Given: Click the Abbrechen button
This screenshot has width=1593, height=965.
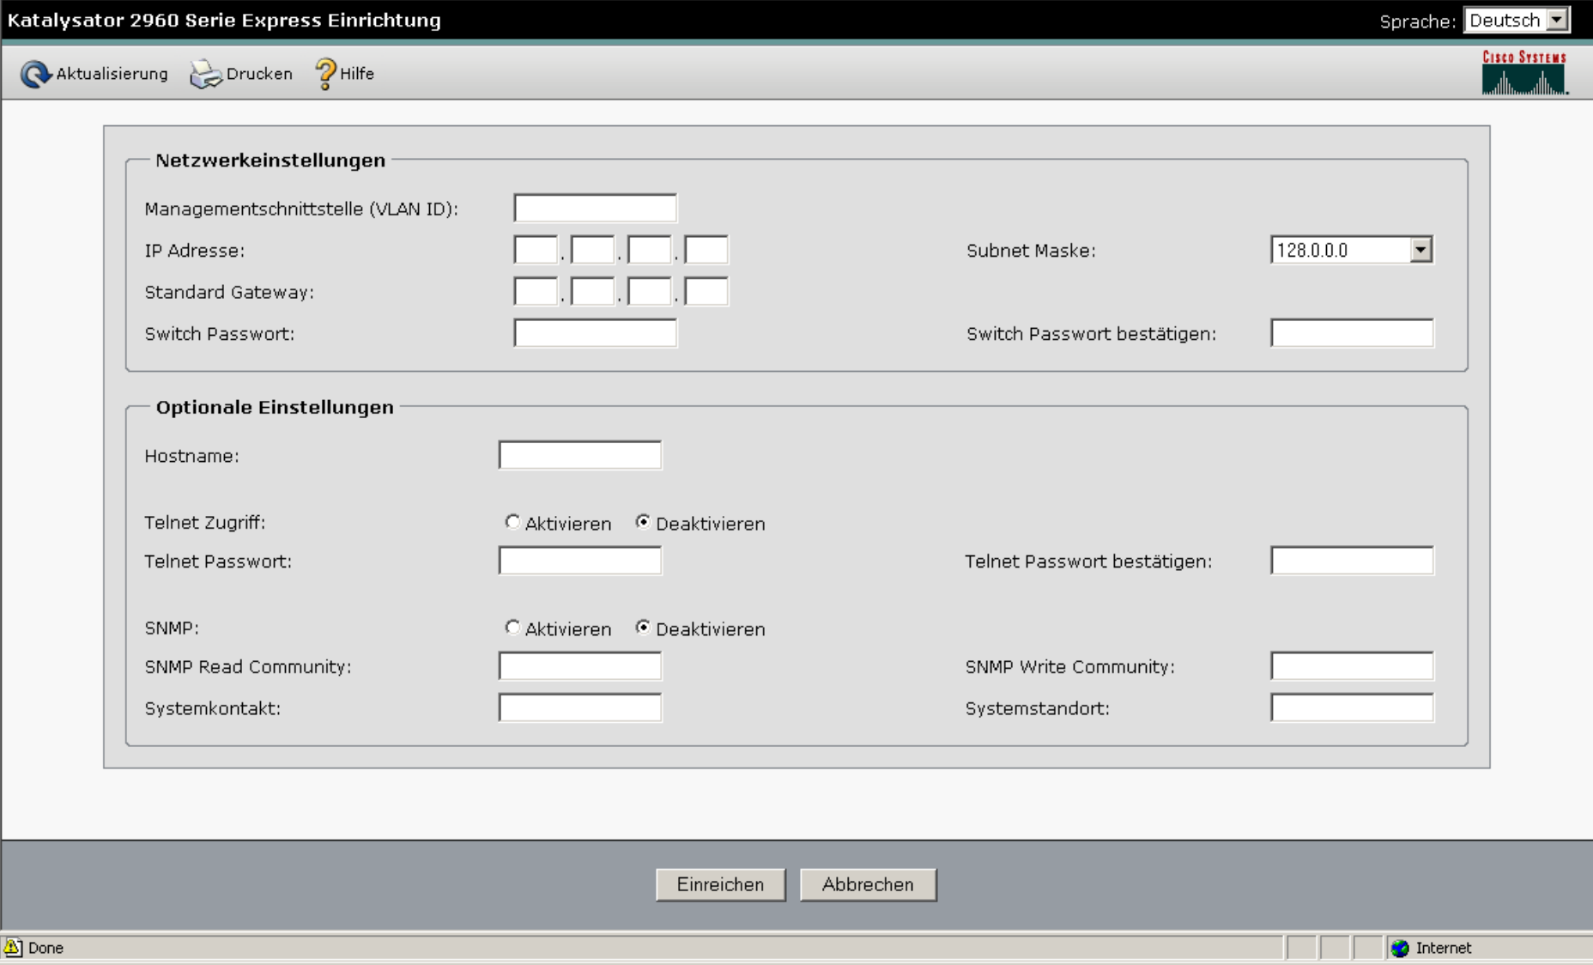Looking at the screenshot, I should tap(868, 884).
